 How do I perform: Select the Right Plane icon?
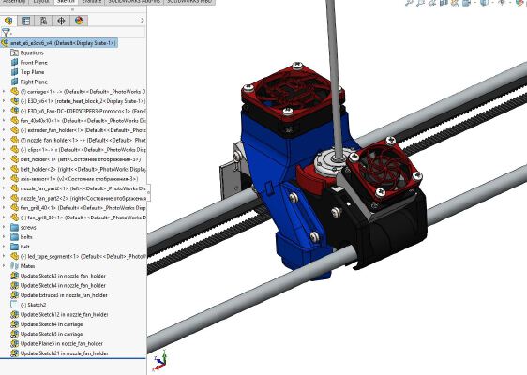[x=14, y=82]
